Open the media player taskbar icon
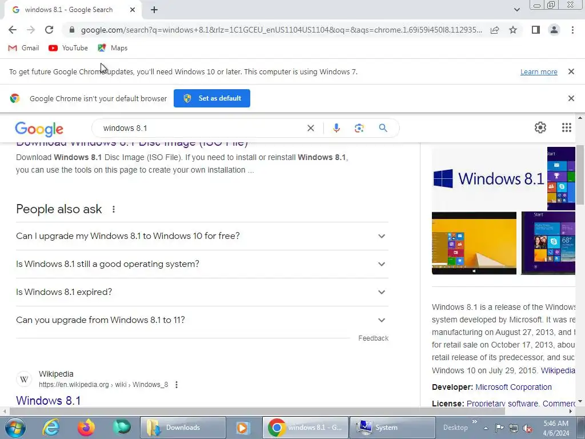 [x=242, y=428]
